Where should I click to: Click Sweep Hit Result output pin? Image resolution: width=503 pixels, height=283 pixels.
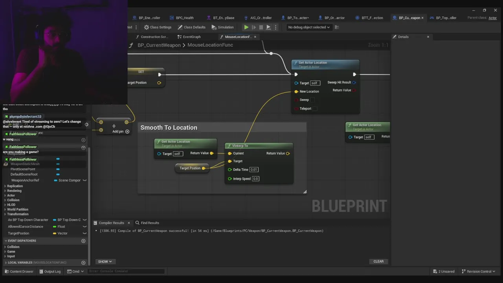tap(354, 83)
